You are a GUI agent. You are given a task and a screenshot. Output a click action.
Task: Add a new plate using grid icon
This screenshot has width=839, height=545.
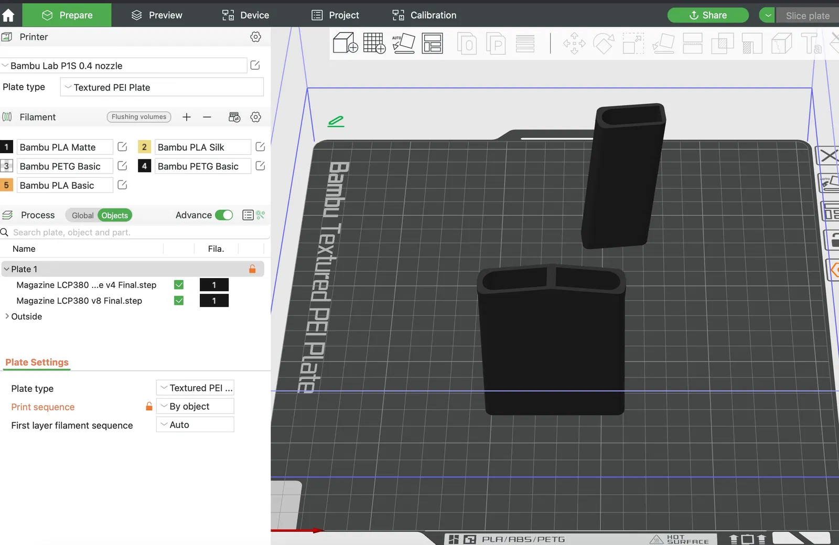[374, 43]
